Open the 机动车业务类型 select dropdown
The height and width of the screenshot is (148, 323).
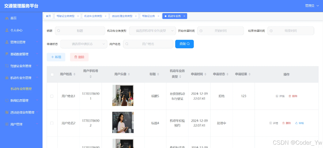click(x=152, y=31)
